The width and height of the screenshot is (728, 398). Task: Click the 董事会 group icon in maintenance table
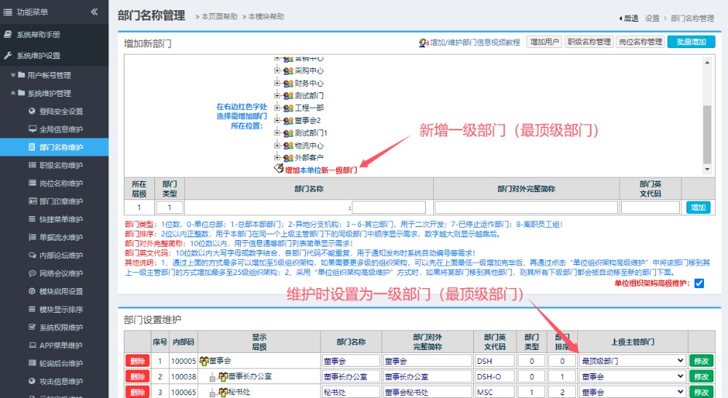(203, 361)
